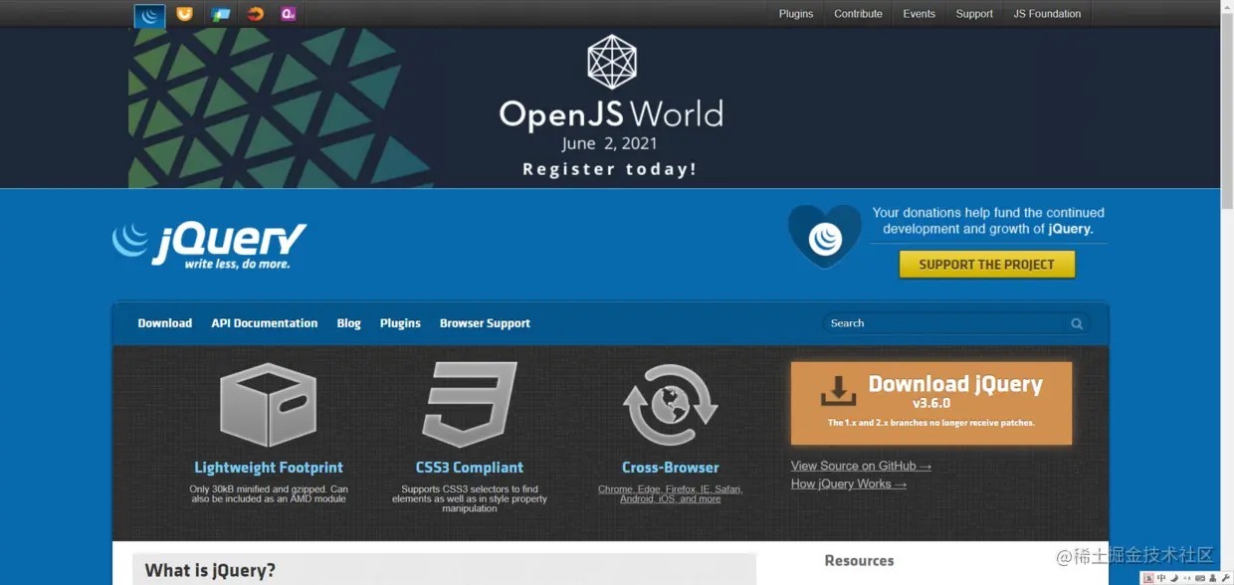
Task: Open Browser Support in main navigation
Action: [485, 323]
